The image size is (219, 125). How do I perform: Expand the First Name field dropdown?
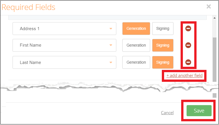click(111, 45)
